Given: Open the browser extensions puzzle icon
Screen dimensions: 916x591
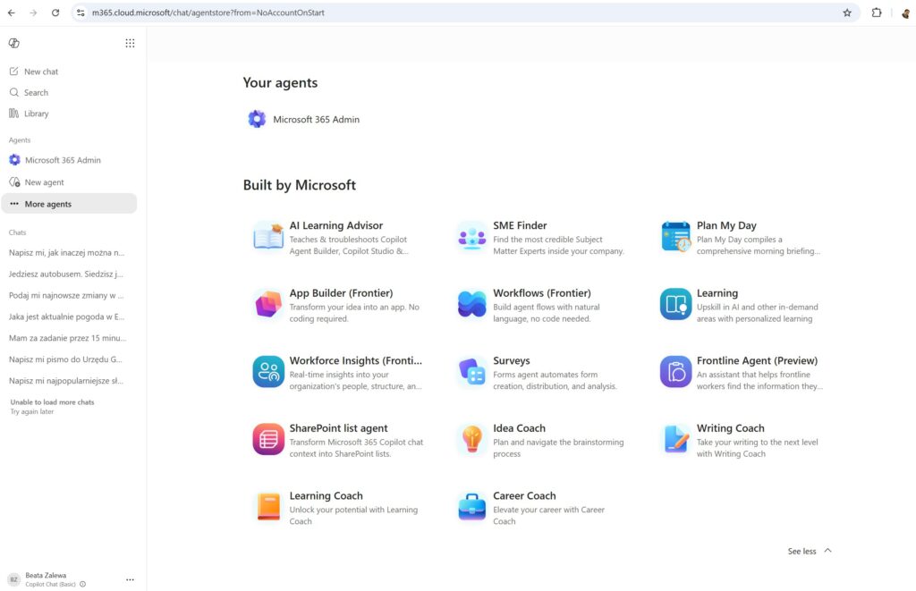Looking at the screenshot, I should point(877,13).
